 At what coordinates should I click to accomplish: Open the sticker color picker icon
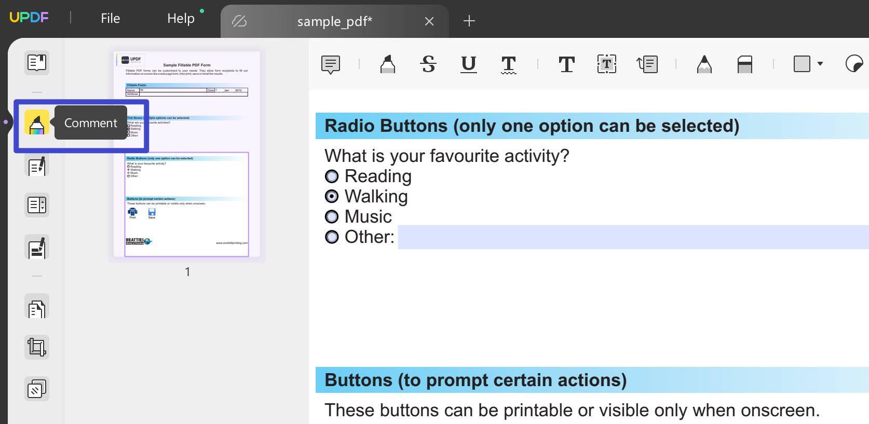pyautogui.click(x=854, y=64)
